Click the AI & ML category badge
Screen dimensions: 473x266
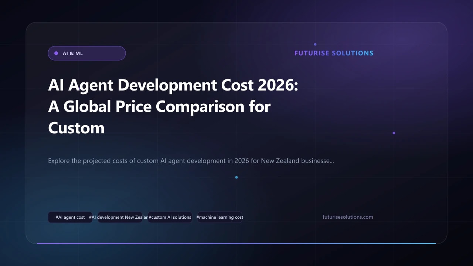click(87, 53)
